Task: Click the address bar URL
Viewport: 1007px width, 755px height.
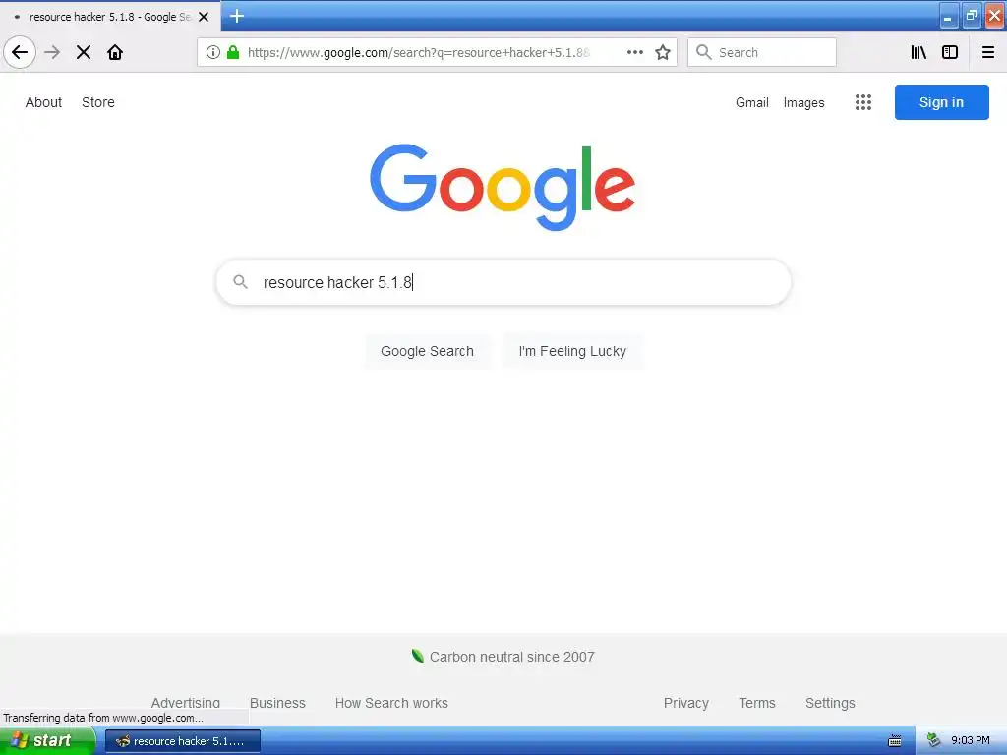Action: coord(419,52)
